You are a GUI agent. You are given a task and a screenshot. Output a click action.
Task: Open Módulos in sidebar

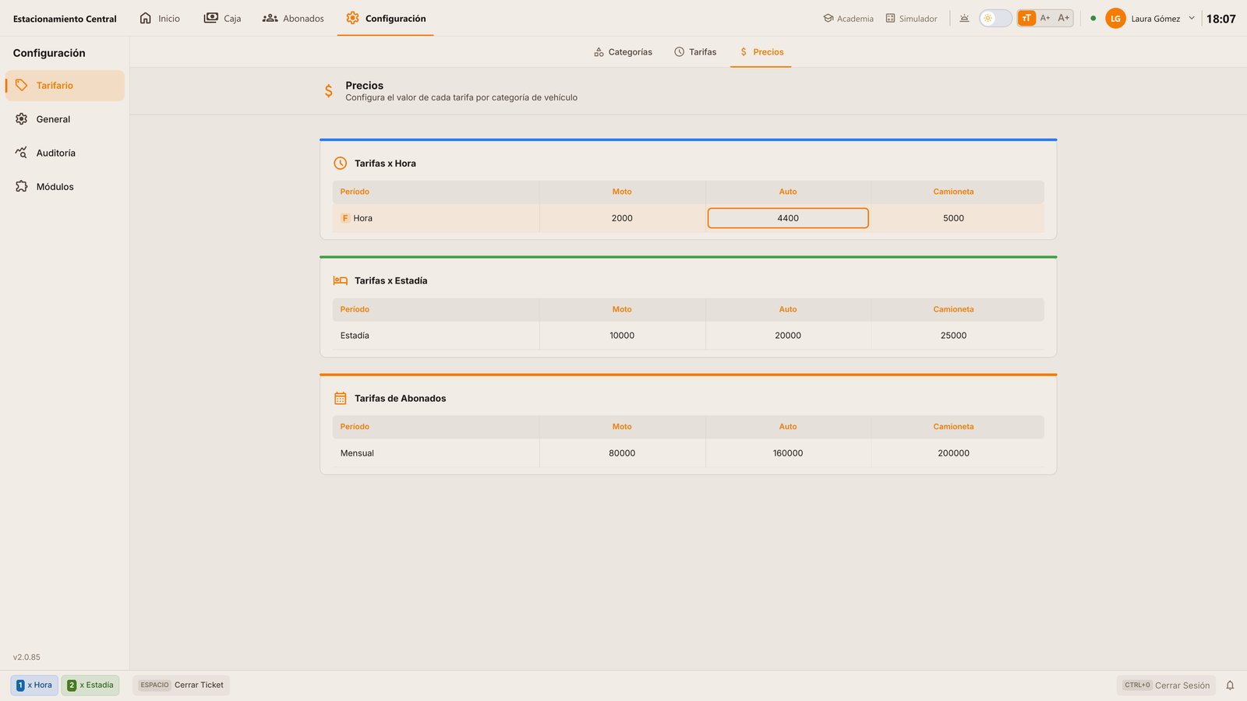click(x=65, y=187)
